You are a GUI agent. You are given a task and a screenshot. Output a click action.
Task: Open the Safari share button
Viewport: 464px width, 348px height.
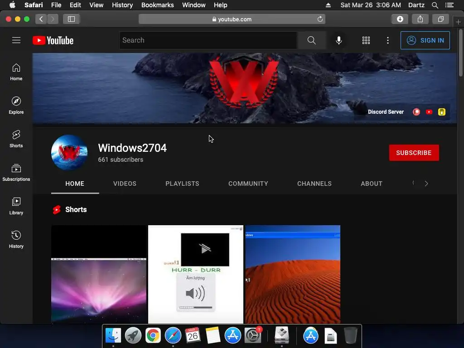pyautogui.click(x=420, y=19)
